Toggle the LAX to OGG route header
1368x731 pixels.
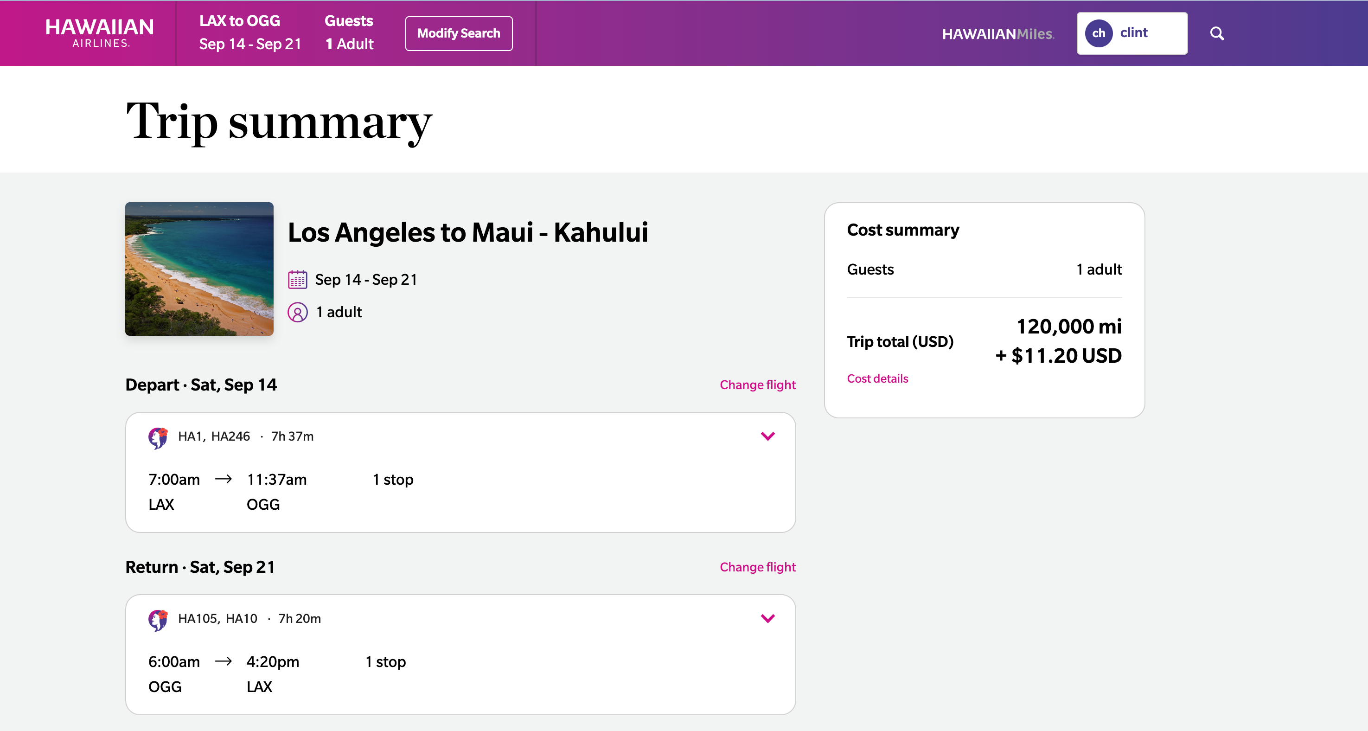pyautogui.click(x=250, y=33)
